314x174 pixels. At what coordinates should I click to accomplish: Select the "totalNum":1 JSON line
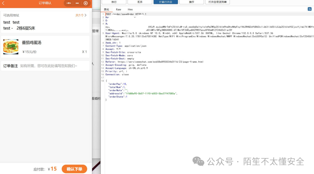[x=117, y=87]
